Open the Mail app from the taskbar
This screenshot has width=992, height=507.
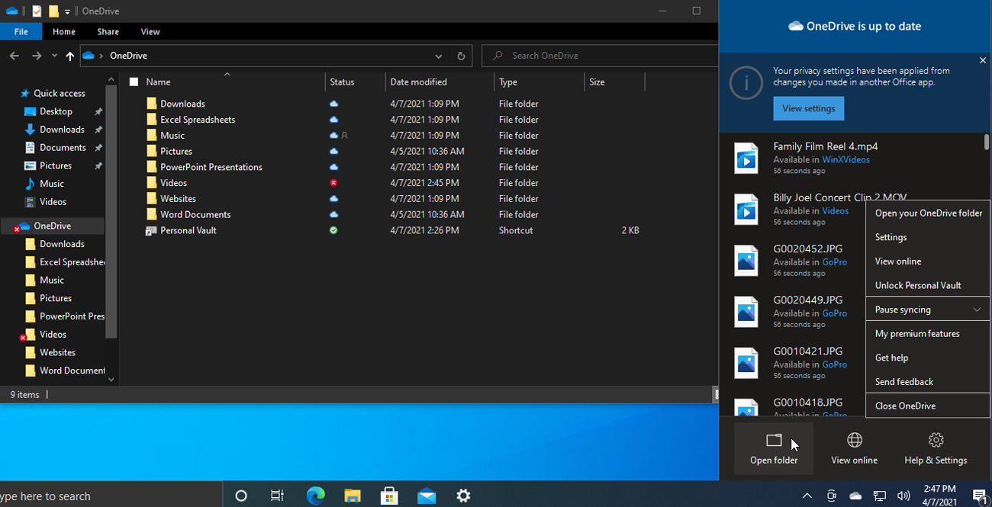pyautogui.click(x=427, y=496)
